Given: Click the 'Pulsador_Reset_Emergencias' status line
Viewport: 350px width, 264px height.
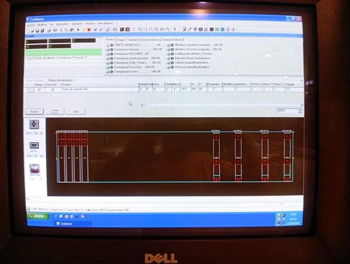Looking at the screenshot, I should 189,58.
